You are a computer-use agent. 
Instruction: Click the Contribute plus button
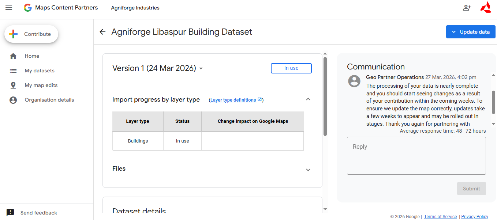tap(31, 34)
